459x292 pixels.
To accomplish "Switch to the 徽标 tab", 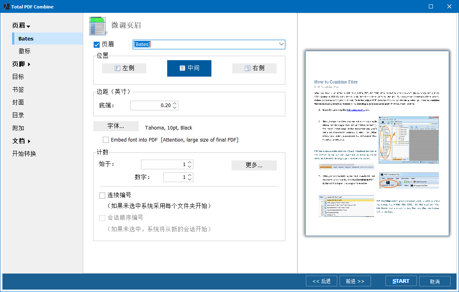I will [x=24, y=51].
